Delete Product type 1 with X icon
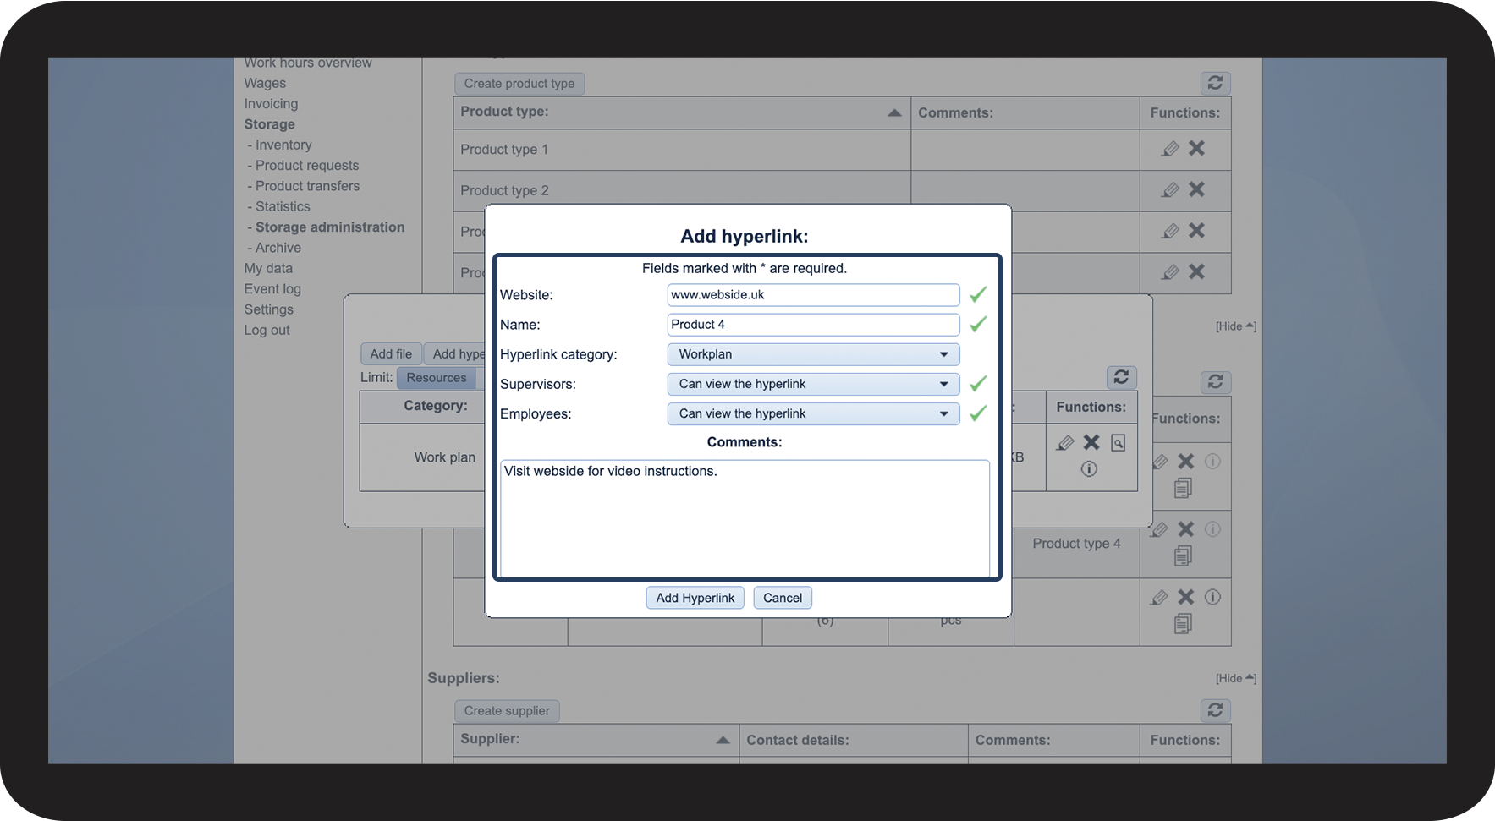Viewport: 1495px width, 821px height. [x=1196, y=148]
